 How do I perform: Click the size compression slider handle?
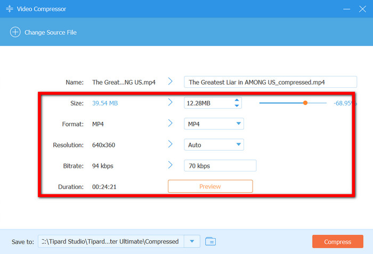[x=305, y=103]
